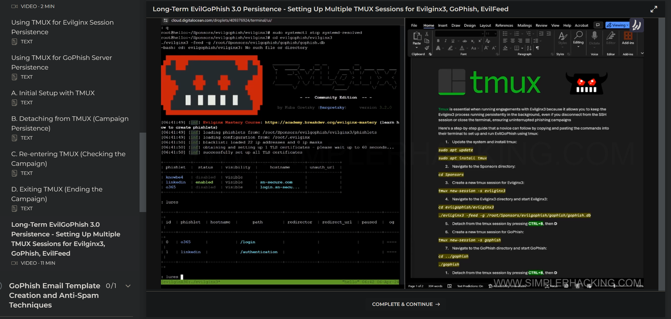Click the Word zoom slider in status bar

(x=614, y=286)
